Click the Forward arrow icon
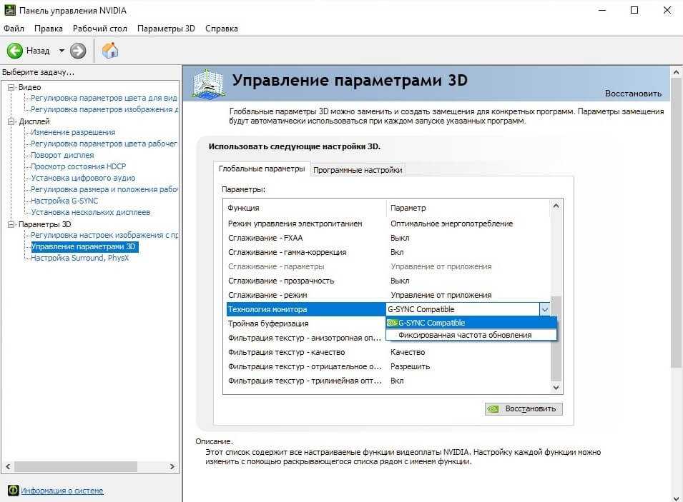The height and width of the screenshot is (502, 683). 78,51
